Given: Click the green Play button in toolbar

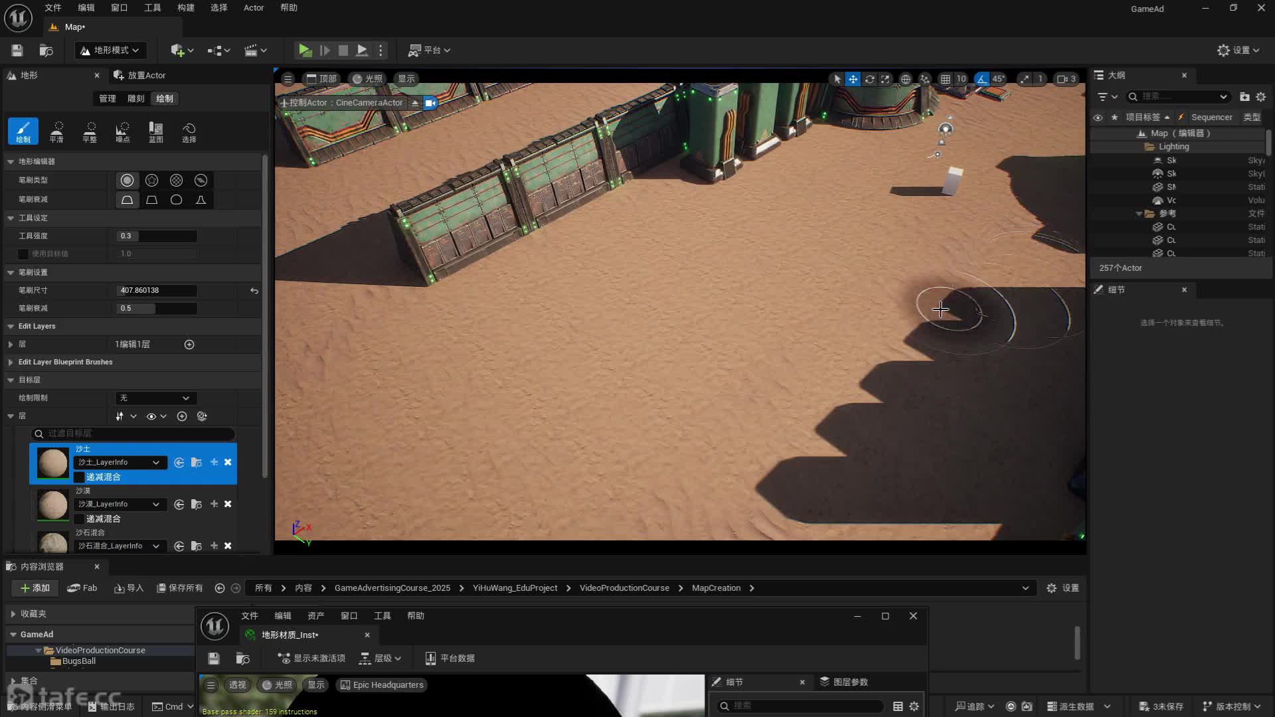Looking at the screenshot, I should [305, 50].
